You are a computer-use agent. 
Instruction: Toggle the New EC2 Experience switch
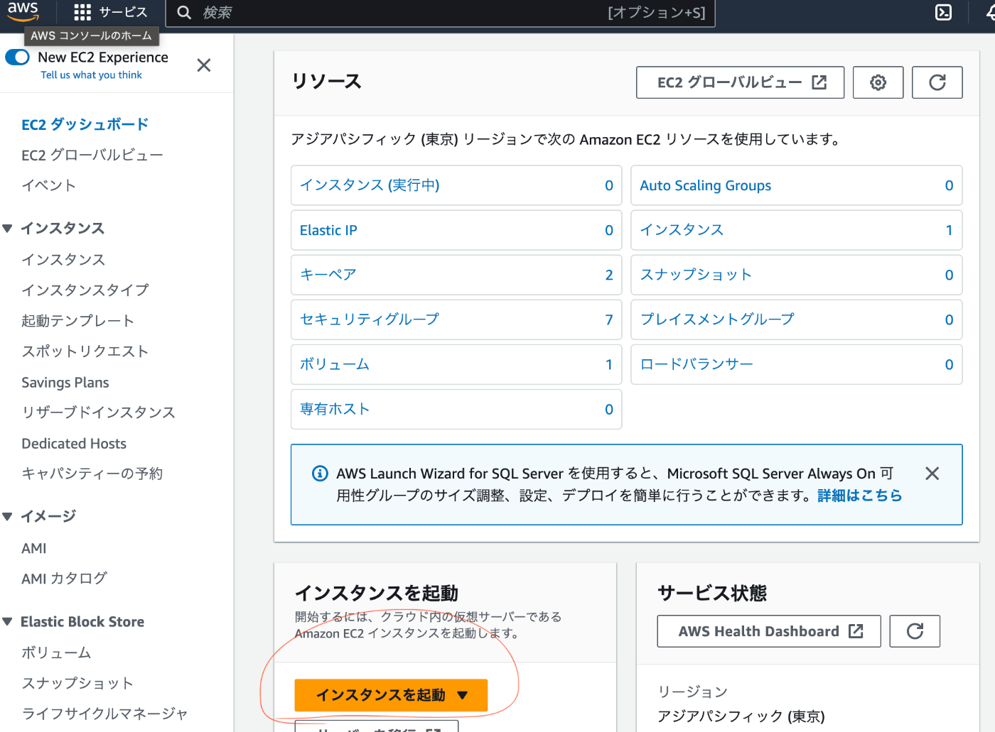18,57
